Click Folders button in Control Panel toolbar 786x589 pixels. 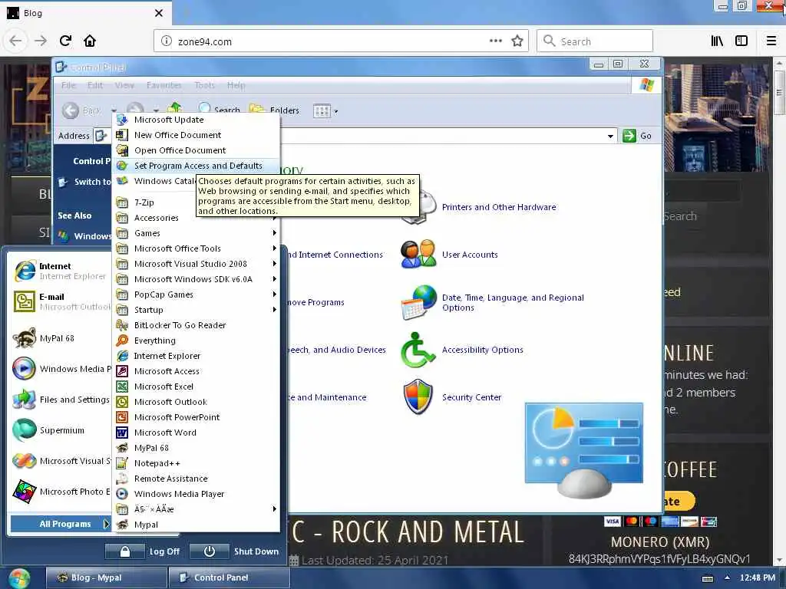(x=274, y=110)
